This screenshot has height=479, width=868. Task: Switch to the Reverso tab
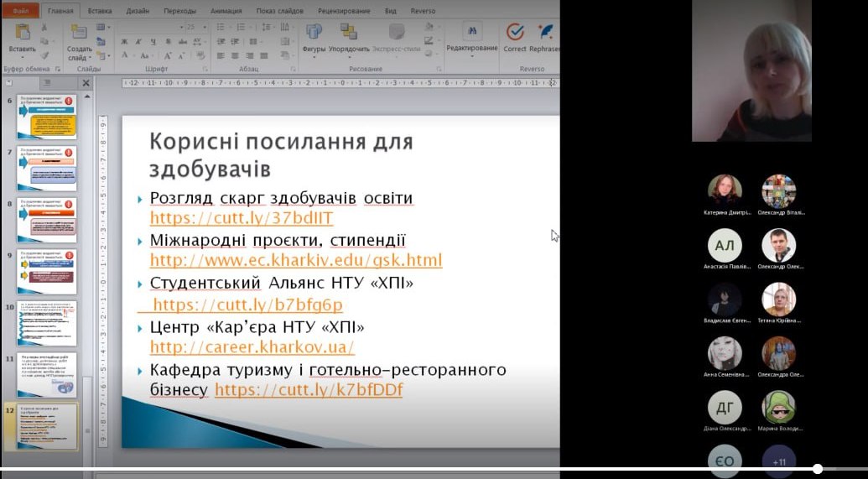point(422,11)
